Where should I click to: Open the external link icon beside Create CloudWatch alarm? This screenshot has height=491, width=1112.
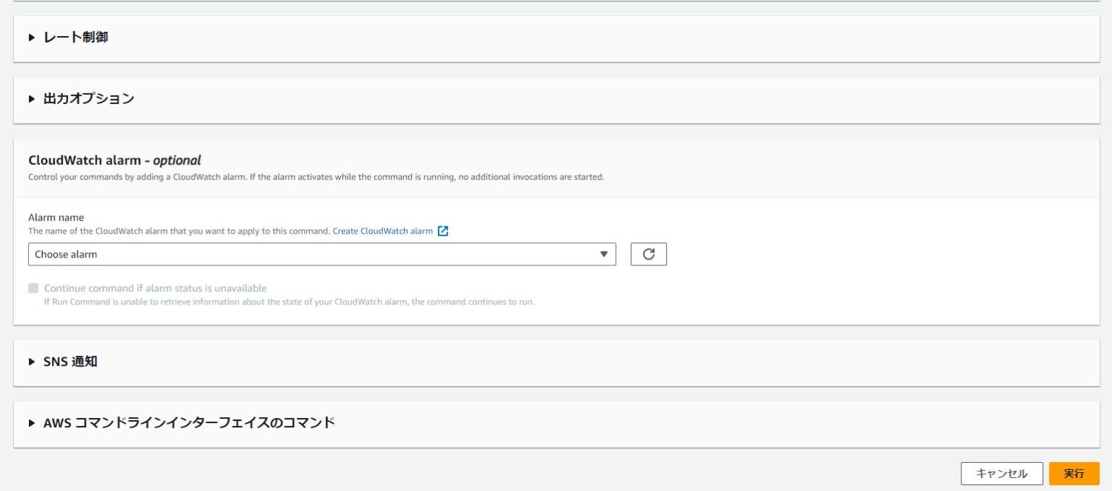pyautogui.click(x=442, y=231)
